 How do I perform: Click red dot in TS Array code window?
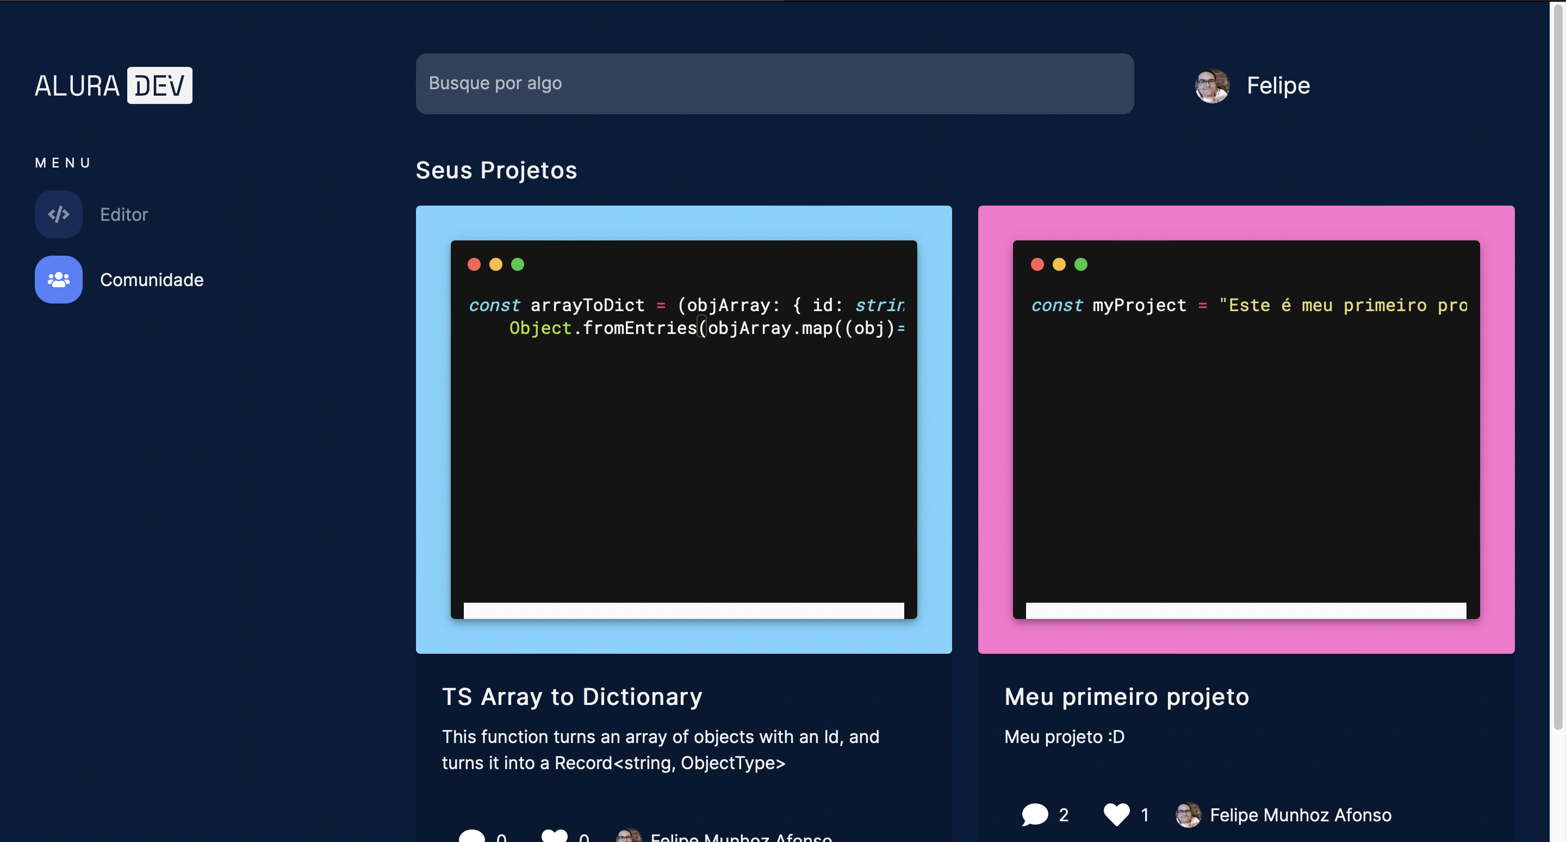[474, 264]
